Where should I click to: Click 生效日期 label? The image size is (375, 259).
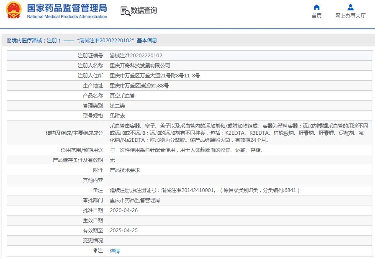coord(93,221)
